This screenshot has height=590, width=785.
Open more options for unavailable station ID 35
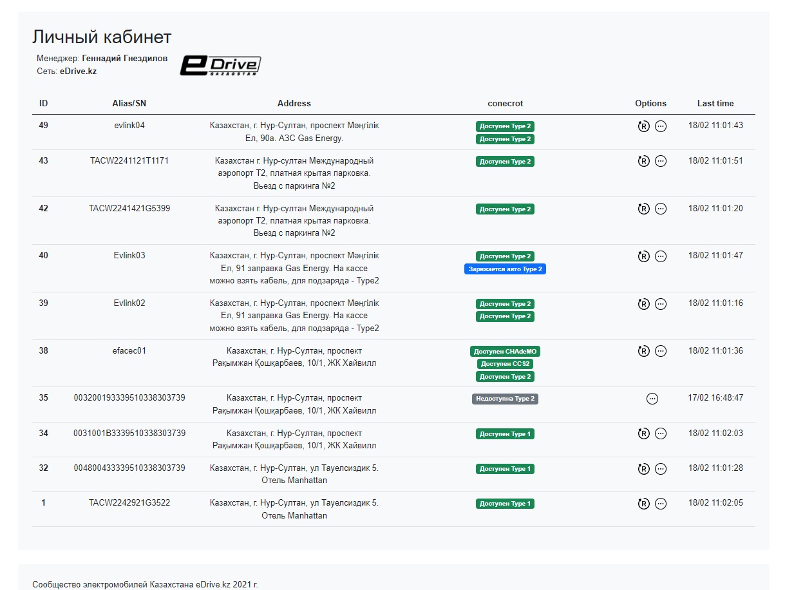(x=652, y=399)
